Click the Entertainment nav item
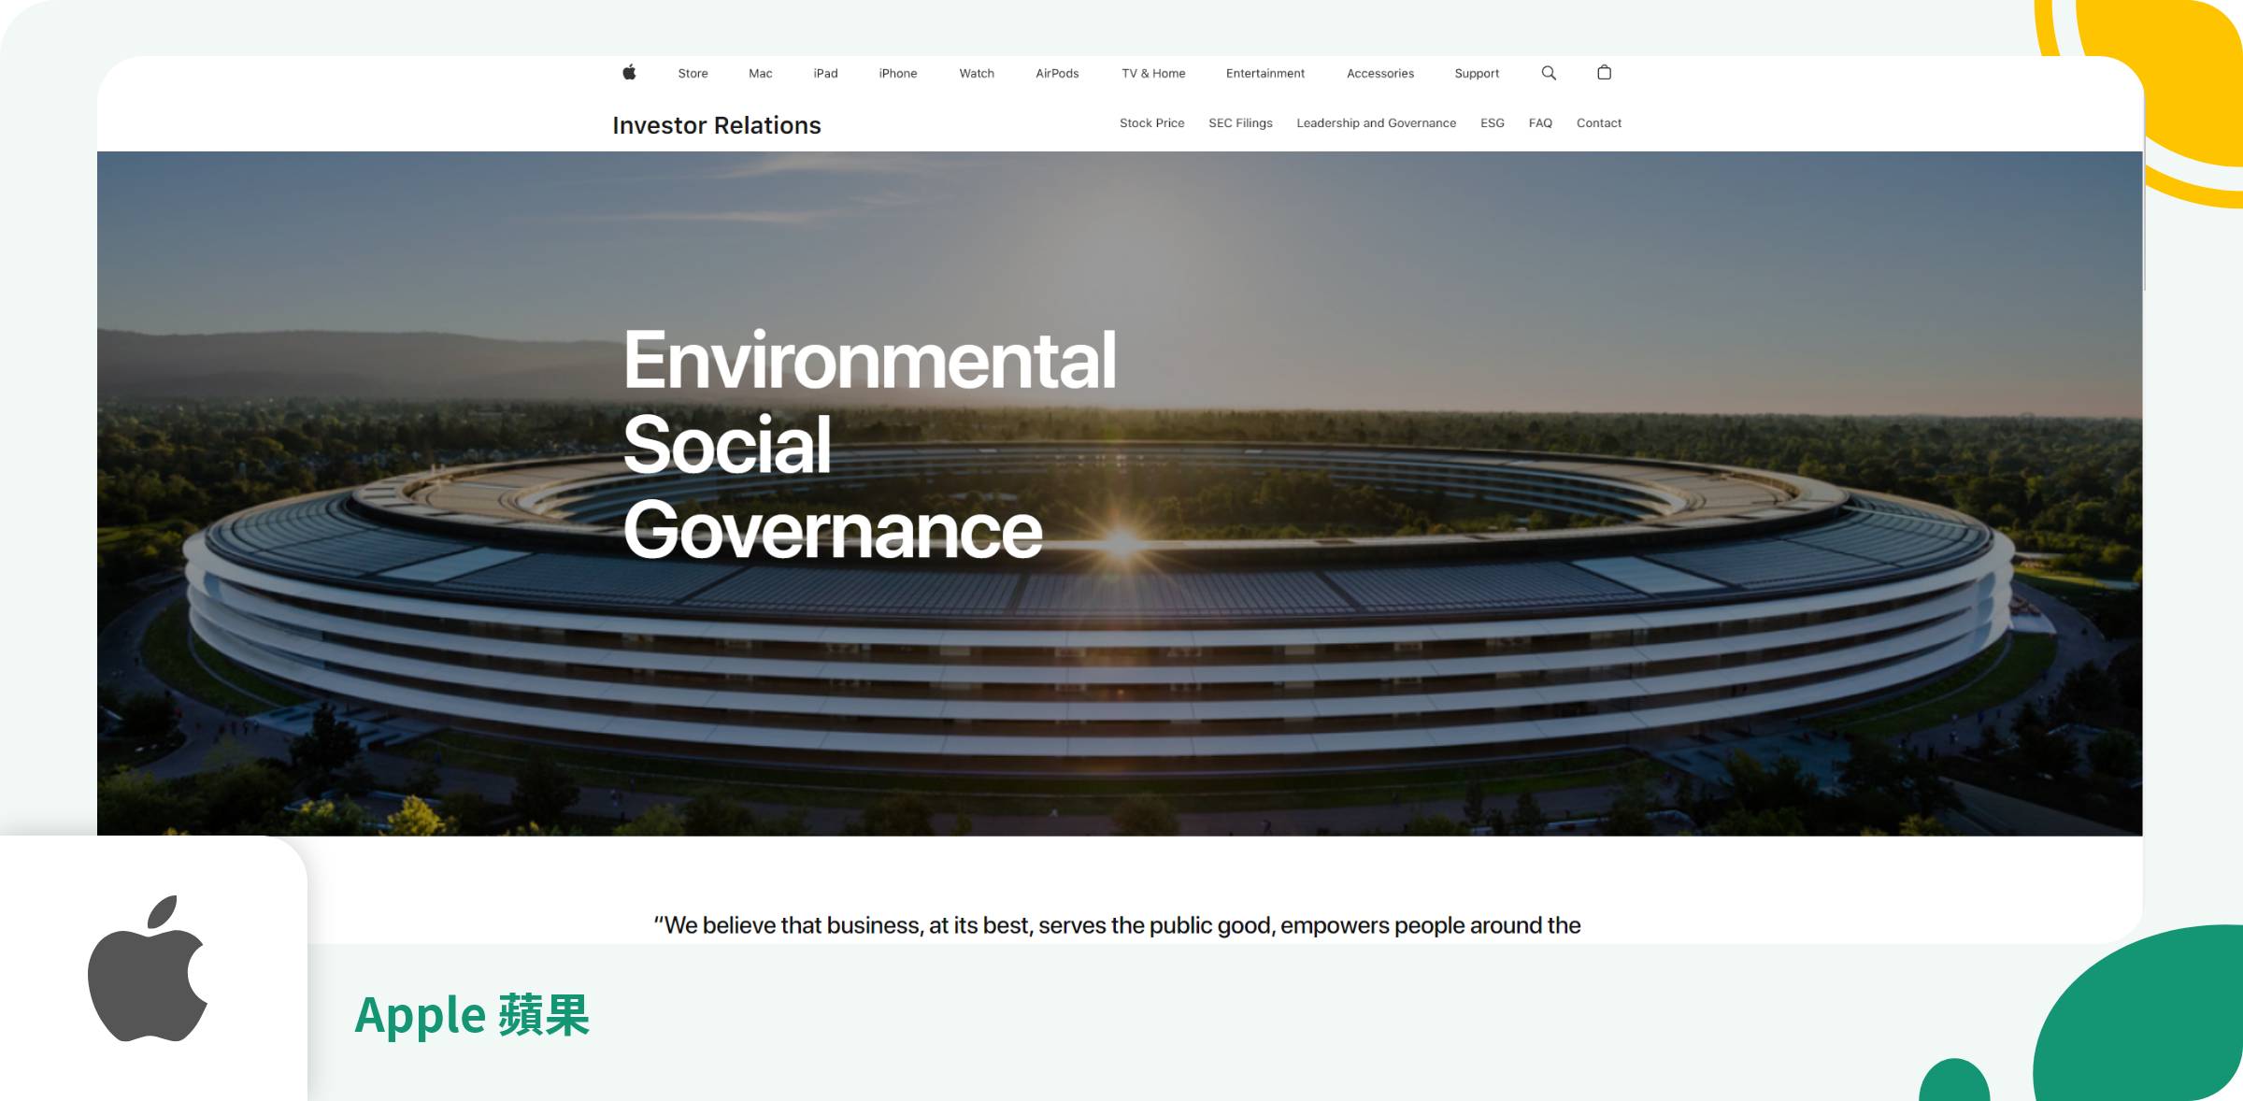 point(1264,74)
